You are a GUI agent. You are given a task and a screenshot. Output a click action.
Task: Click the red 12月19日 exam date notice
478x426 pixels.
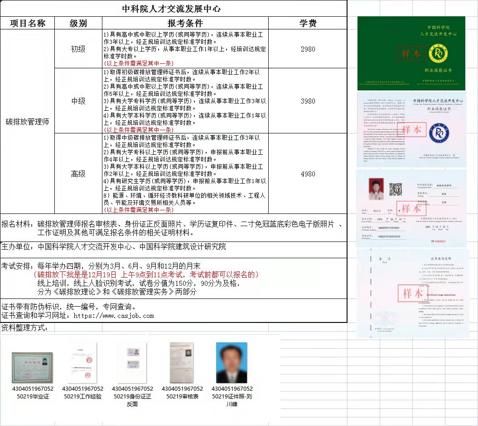(x=146, y=275)
